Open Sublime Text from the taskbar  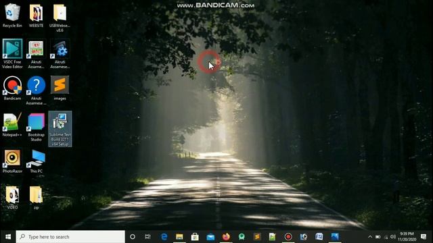(257, 237)
